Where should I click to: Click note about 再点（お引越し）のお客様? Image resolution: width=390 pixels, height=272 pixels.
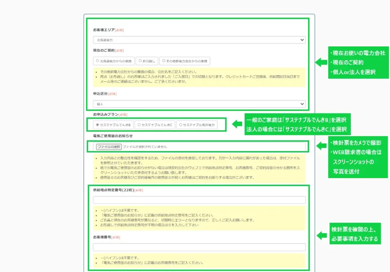tap(200, 79)
